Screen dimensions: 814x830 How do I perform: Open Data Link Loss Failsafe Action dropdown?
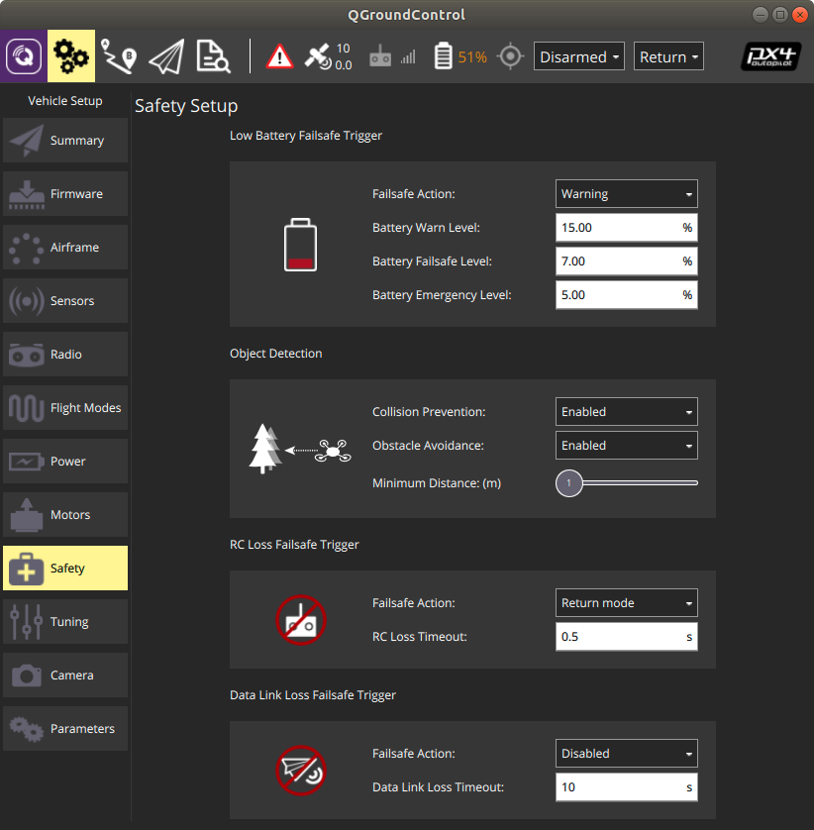click(x=627, y=753)
